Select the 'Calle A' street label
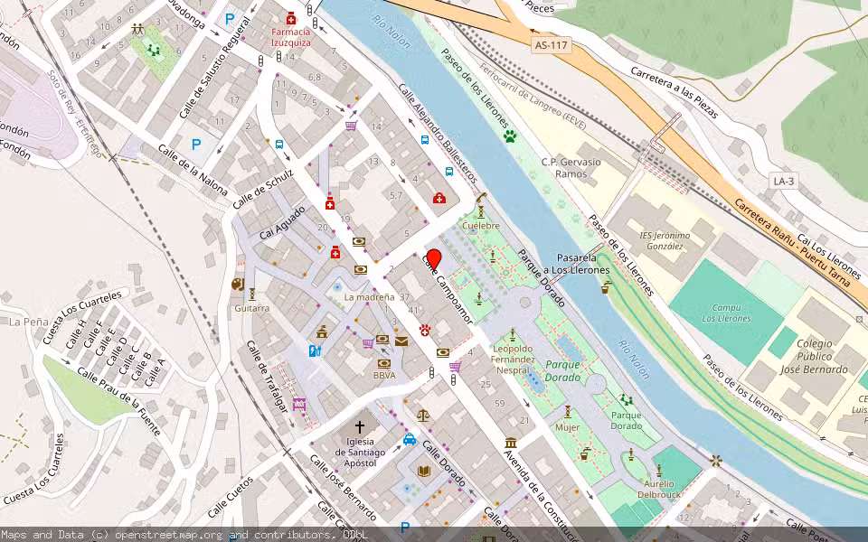 (155, 372)
